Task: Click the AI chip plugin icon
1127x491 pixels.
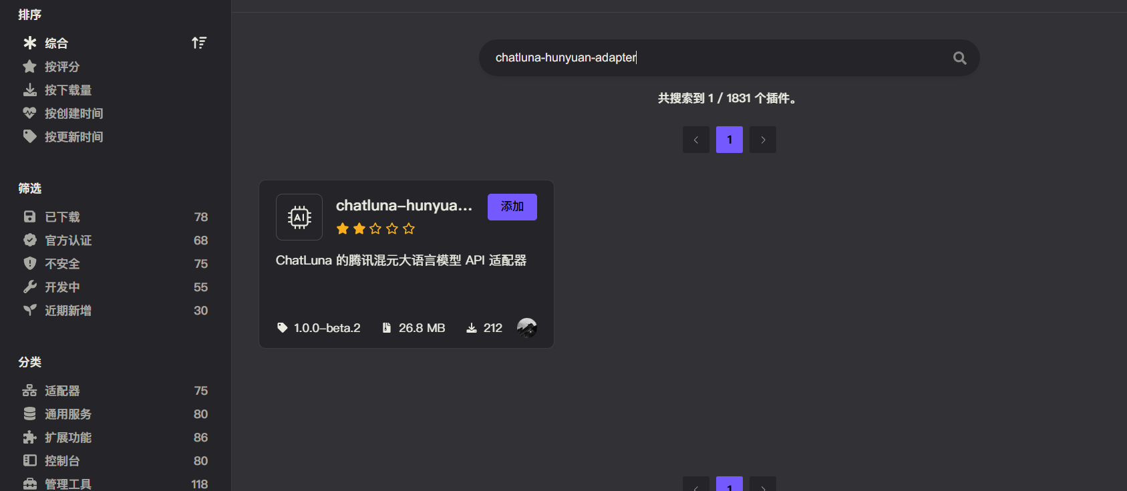Action: (x=299, y=217)
